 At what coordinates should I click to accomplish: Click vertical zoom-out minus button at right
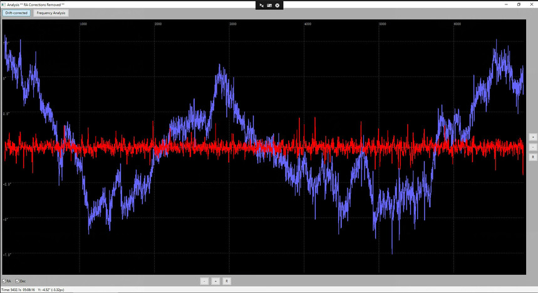click(533, 147)
